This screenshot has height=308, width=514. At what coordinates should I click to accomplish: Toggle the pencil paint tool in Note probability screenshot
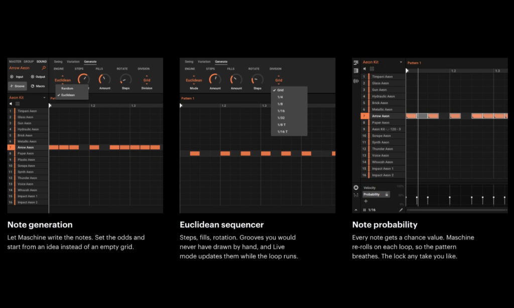click(401, 210)
